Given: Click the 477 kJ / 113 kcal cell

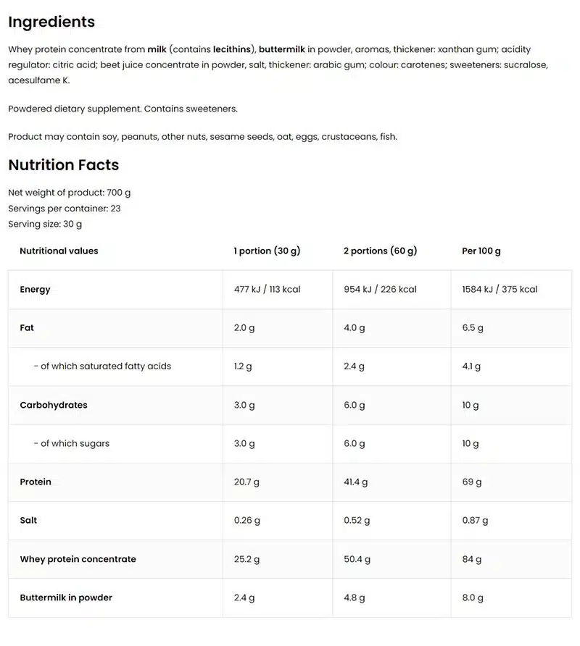Looking at the screenshot, I should (267, 289).
